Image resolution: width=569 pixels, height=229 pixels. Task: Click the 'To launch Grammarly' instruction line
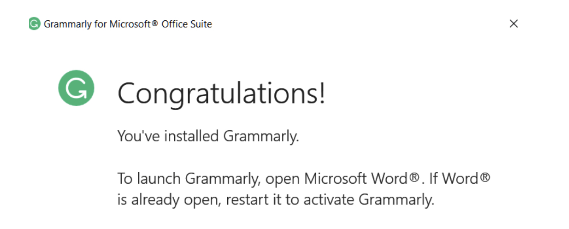(x=304, y=179)
